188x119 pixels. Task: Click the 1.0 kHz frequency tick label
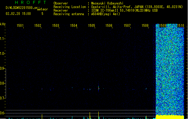2,54
